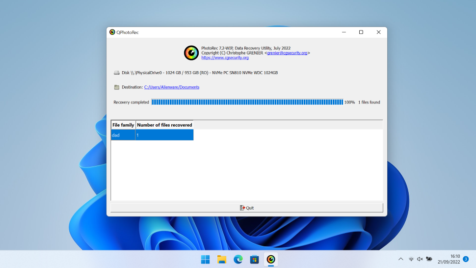Open the battery status icon
The image size is (476, 268).
[x=429, y=259]
